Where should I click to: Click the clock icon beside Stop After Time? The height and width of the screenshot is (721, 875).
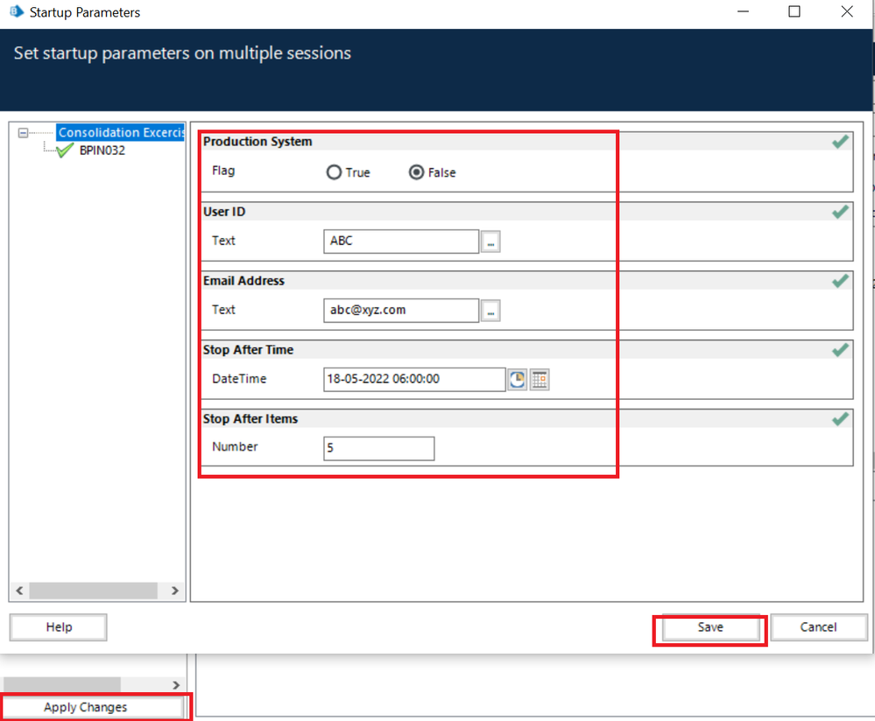518,380
